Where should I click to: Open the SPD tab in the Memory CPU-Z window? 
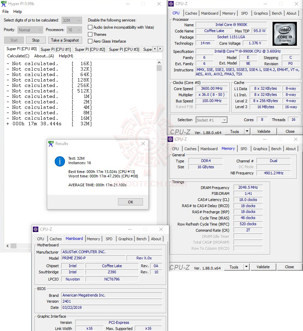tap(244, 149)
